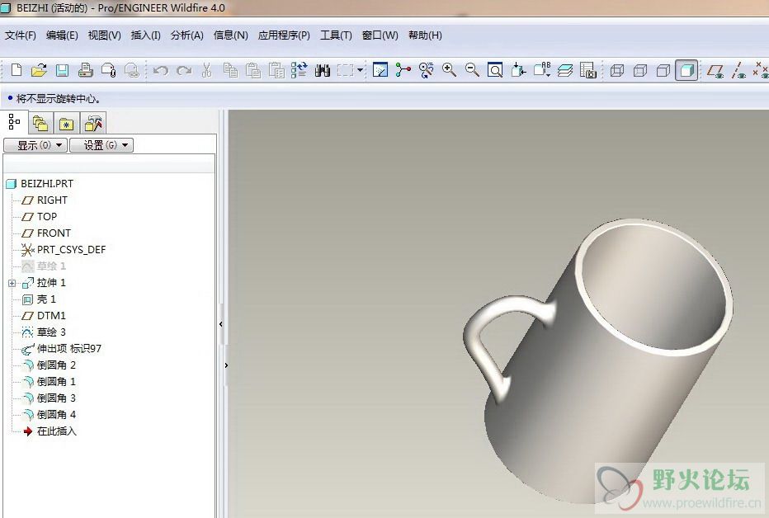Open the 插入(I) menu
This screenshot has width=769, height=518.
pyautogui.click(x=146, y=35)
